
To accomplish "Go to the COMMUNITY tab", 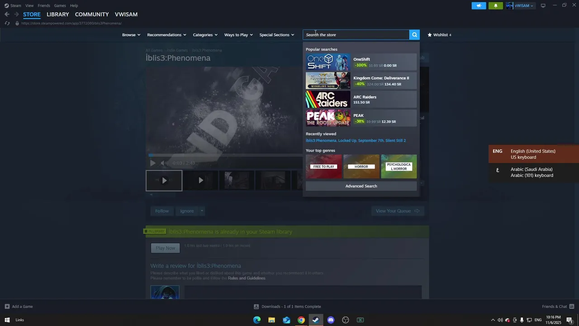I will (92, 14).
